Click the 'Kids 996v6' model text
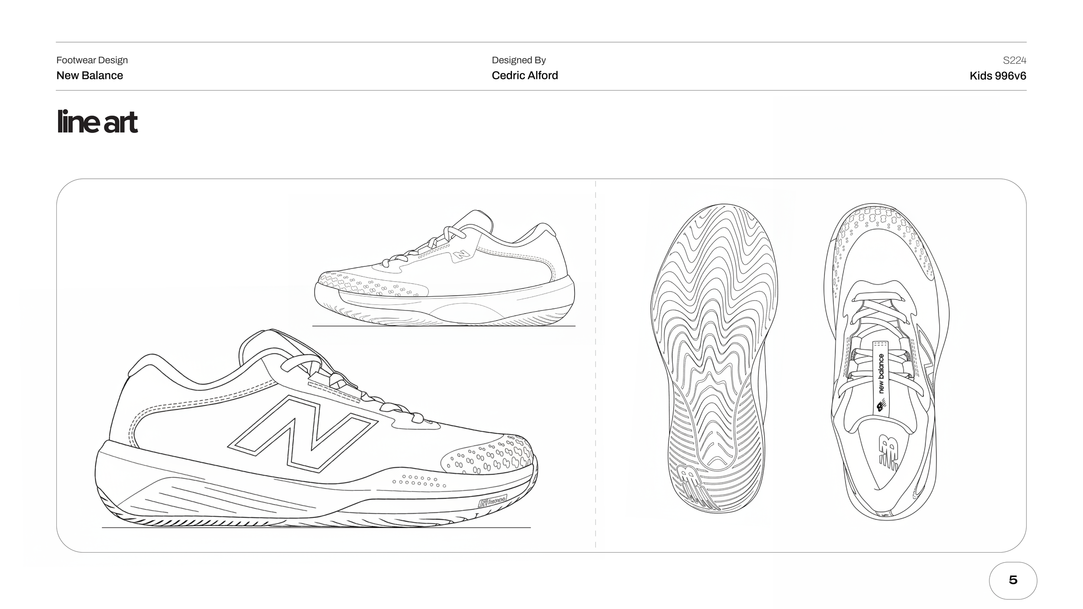The width and height of the screenshot is (1083, 609). click(x=998, y=76)
